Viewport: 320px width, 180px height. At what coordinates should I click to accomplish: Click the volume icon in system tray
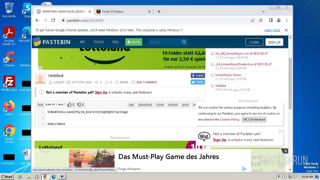[284, 177]
